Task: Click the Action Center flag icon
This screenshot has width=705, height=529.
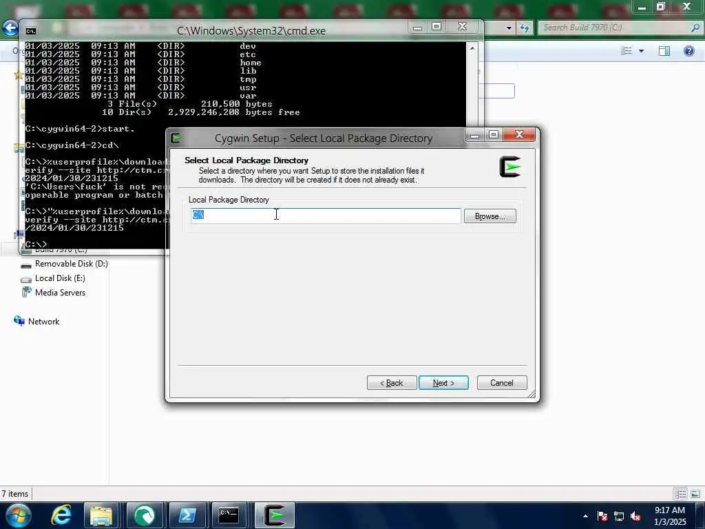Action: (x=602, y=516)
